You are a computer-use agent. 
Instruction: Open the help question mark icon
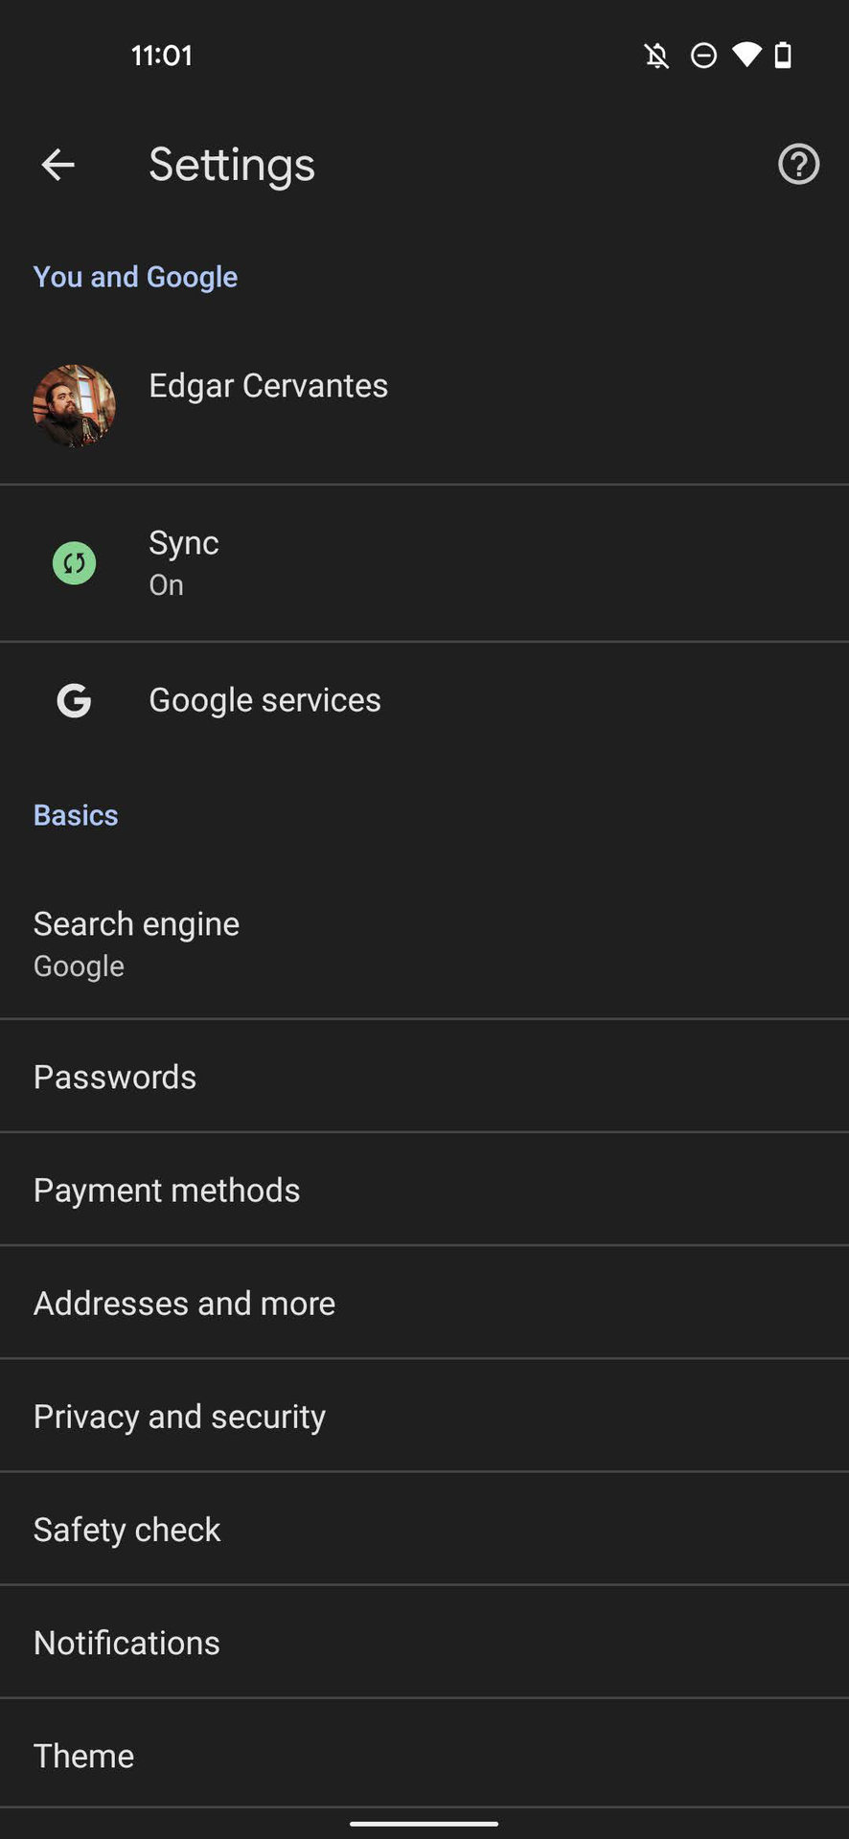[798, 165]
